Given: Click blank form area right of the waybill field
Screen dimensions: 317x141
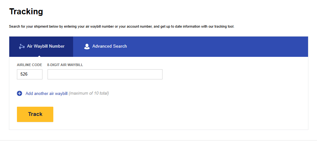Looking at the screenshot, I should click(x=233, y=74).
